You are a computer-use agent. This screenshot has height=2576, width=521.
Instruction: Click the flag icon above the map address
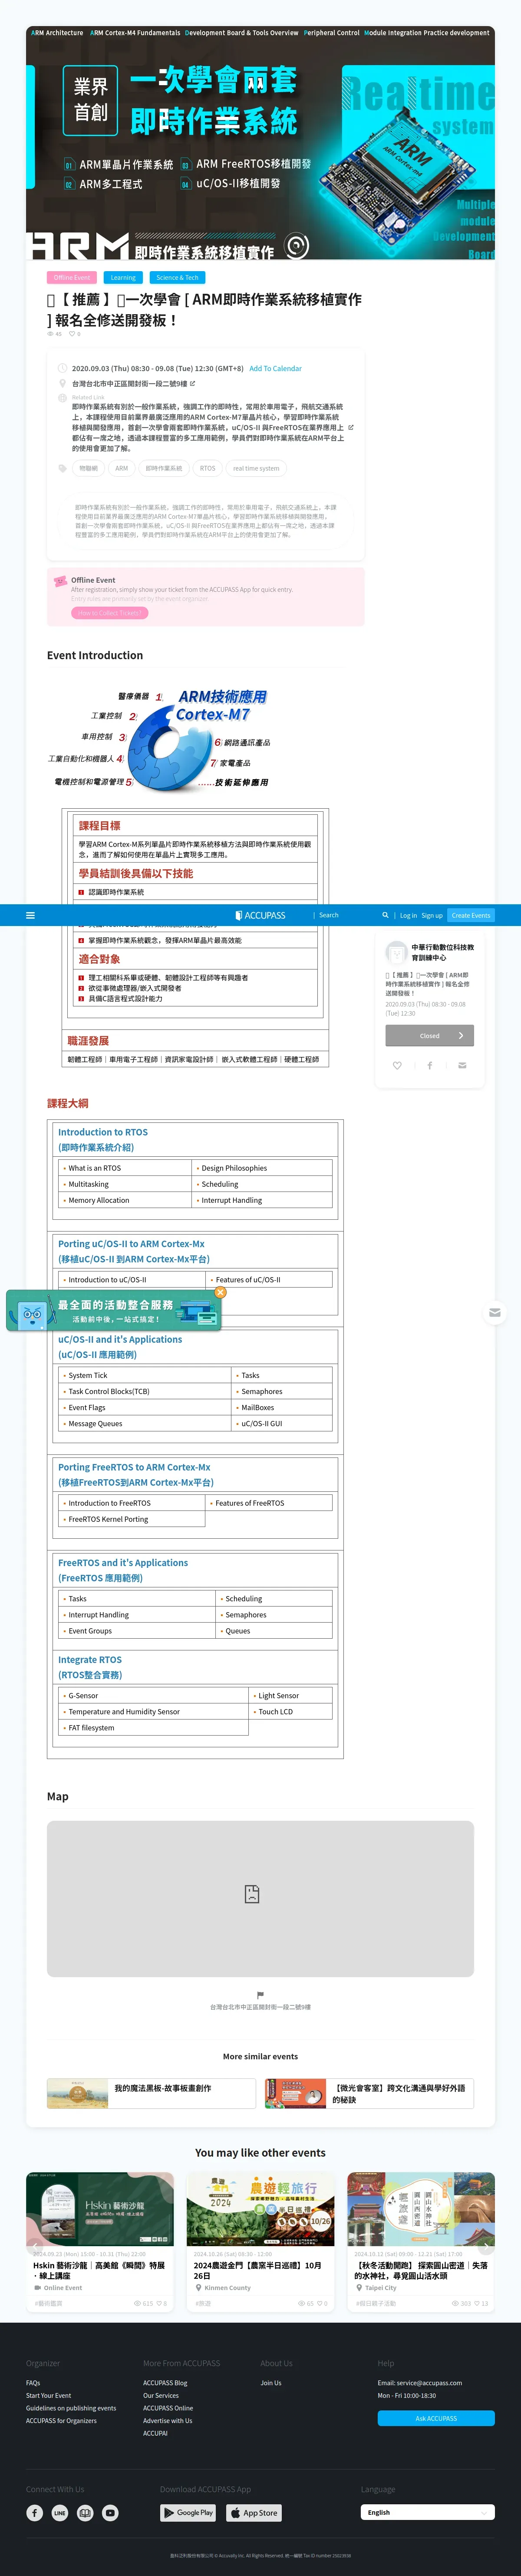260,1994
